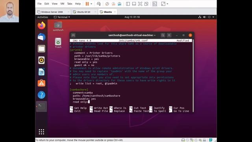Click the terminal search button

tap(163, 35)
